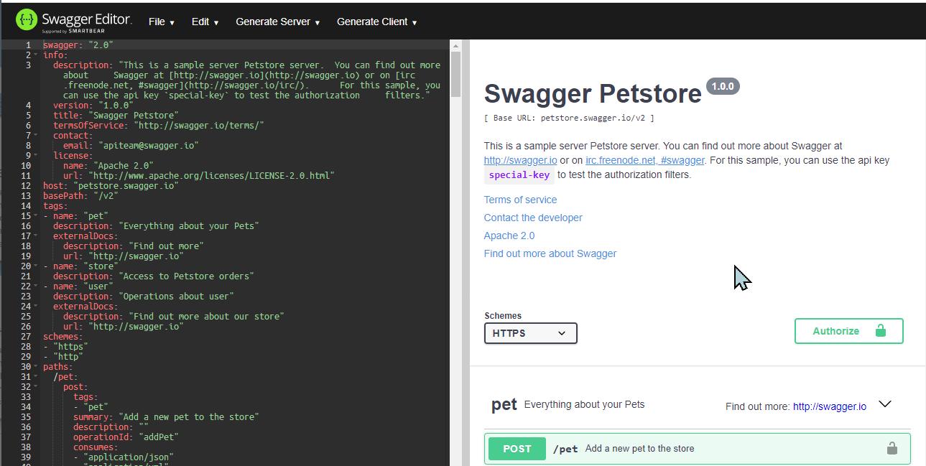The height and width of the screenshot is (466, 926).
Task: Open the Apache 2.0 license link
Action: click(509, 236)
